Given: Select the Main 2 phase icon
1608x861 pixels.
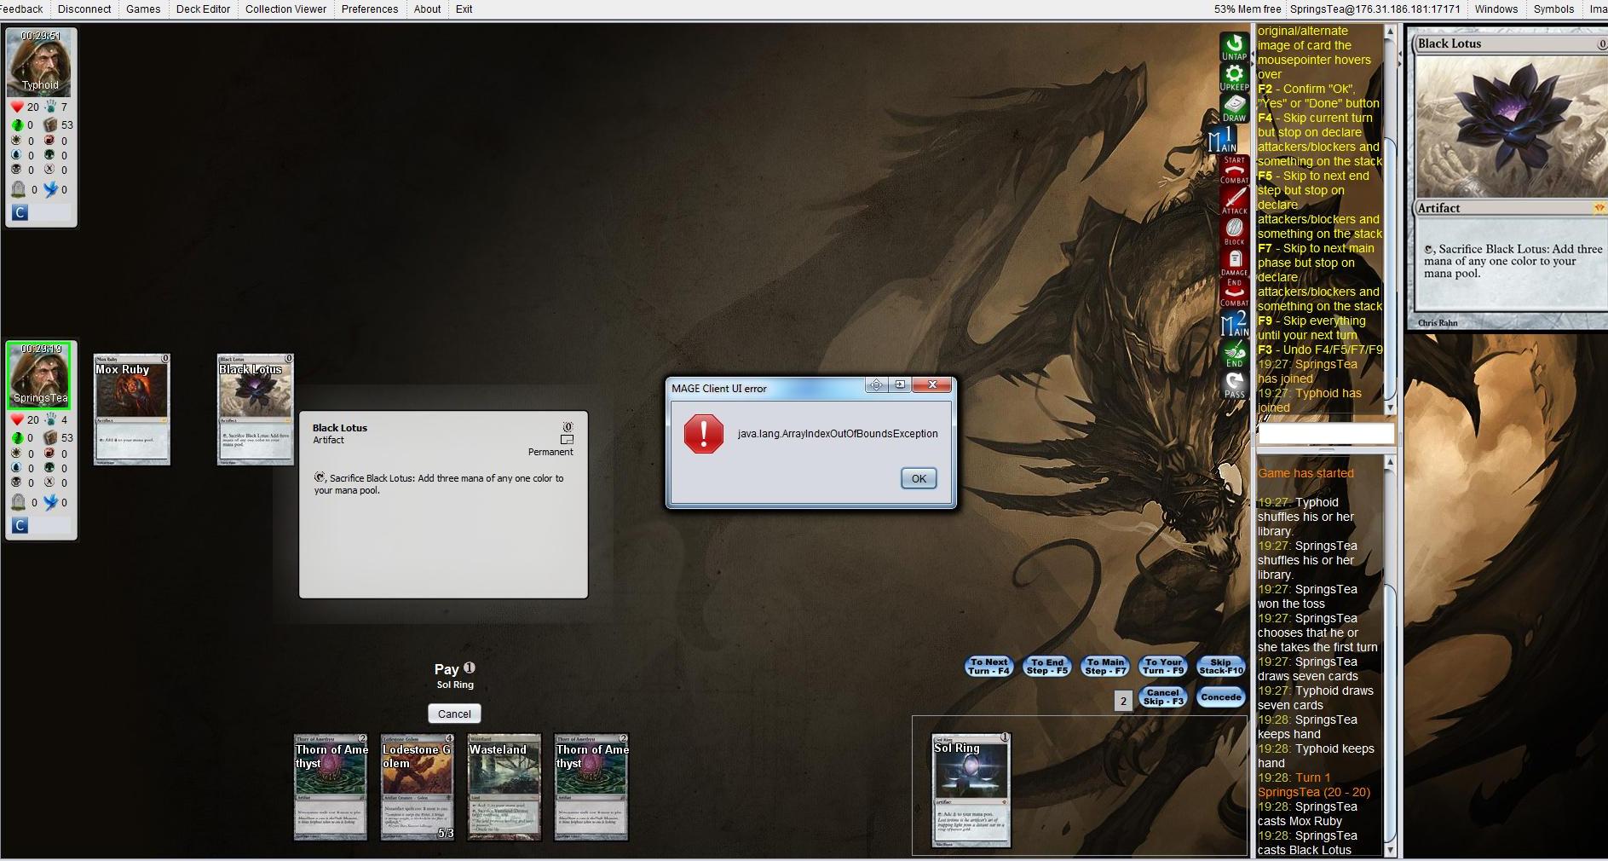Looking at the screenshot, I should pos(1234,323).
